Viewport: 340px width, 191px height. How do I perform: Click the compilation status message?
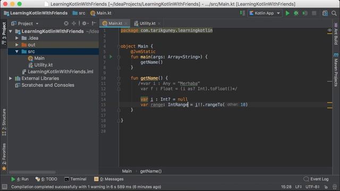click(x=86, y=187)
